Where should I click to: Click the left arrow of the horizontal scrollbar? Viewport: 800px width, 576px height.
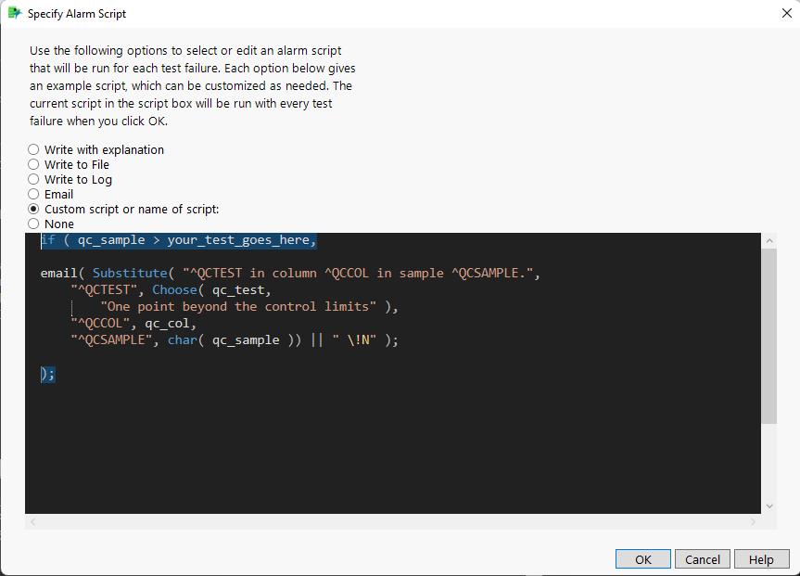pyautogui.click(x=32, y=522)
